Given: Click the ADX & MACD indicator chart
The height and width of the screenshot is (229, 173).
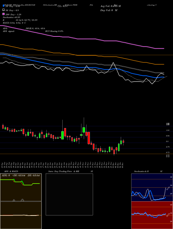Looking at the screenshot, I should [21, 201].
